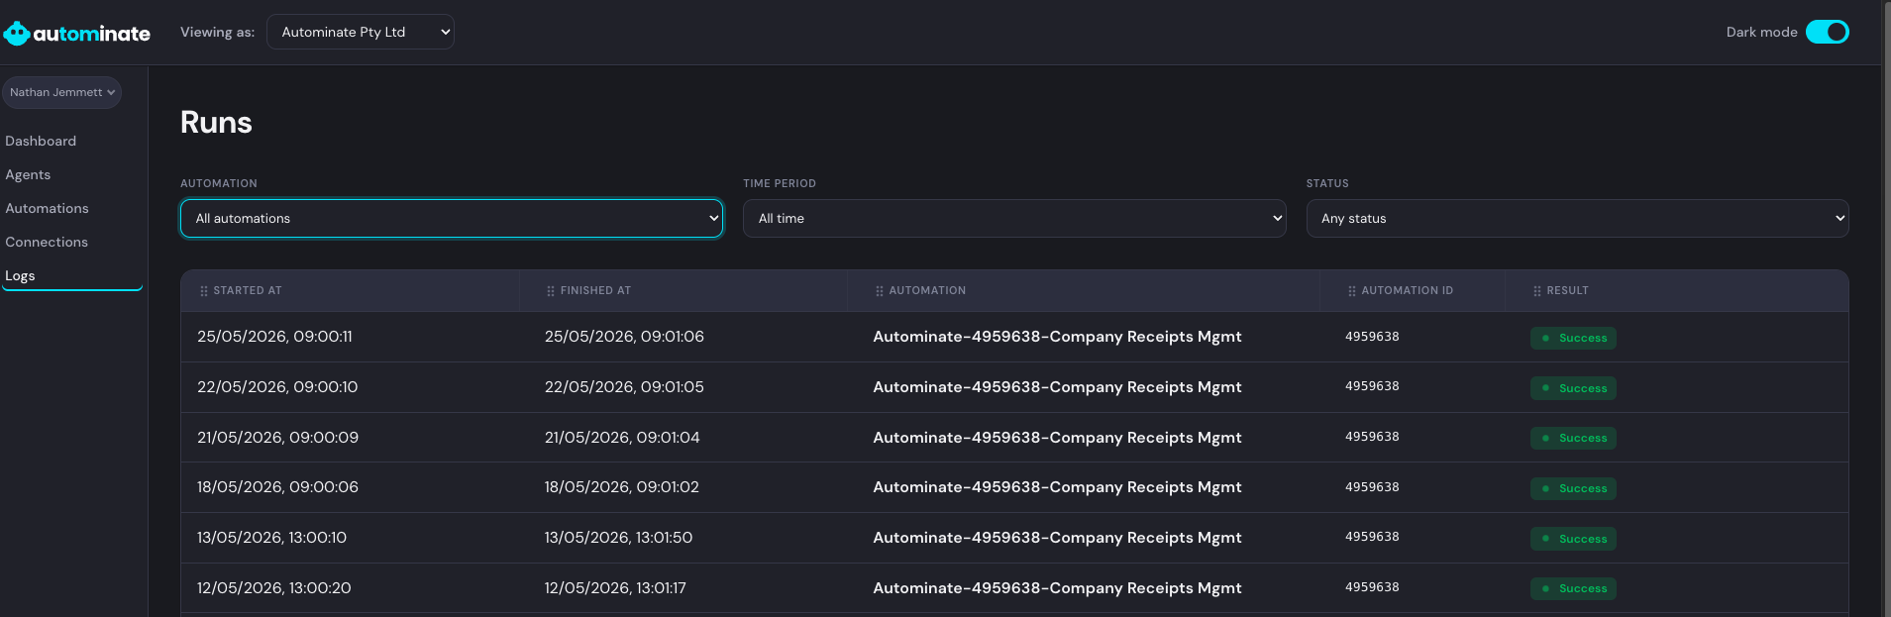Sort by the Automation column header
This screenshot has height=617, width=1891.
[x=927, y=291]
